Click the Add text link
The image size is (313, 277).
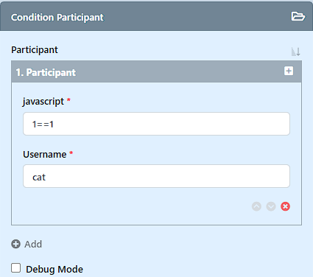[33, 244]
